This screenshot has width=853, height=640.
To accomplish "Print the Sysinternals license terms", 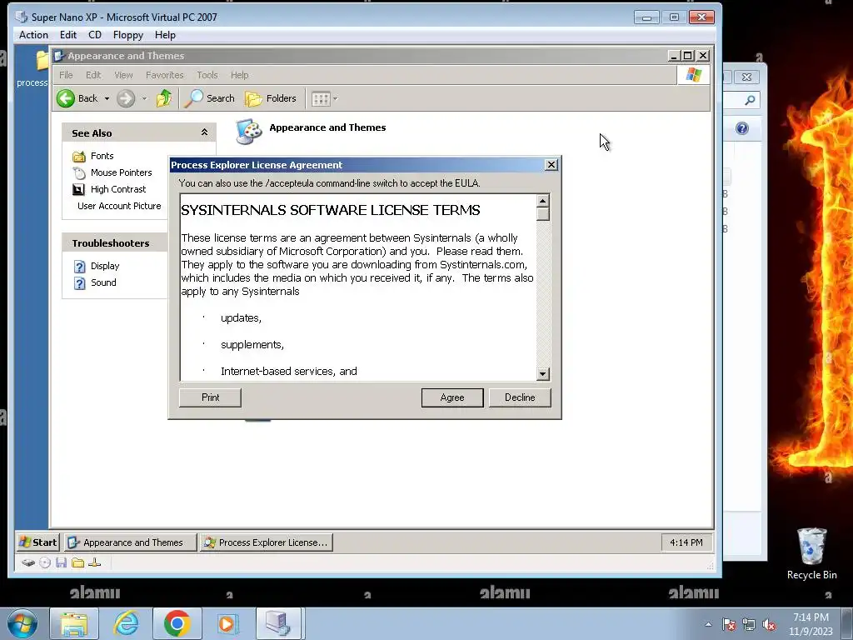I will click(210, 397).
